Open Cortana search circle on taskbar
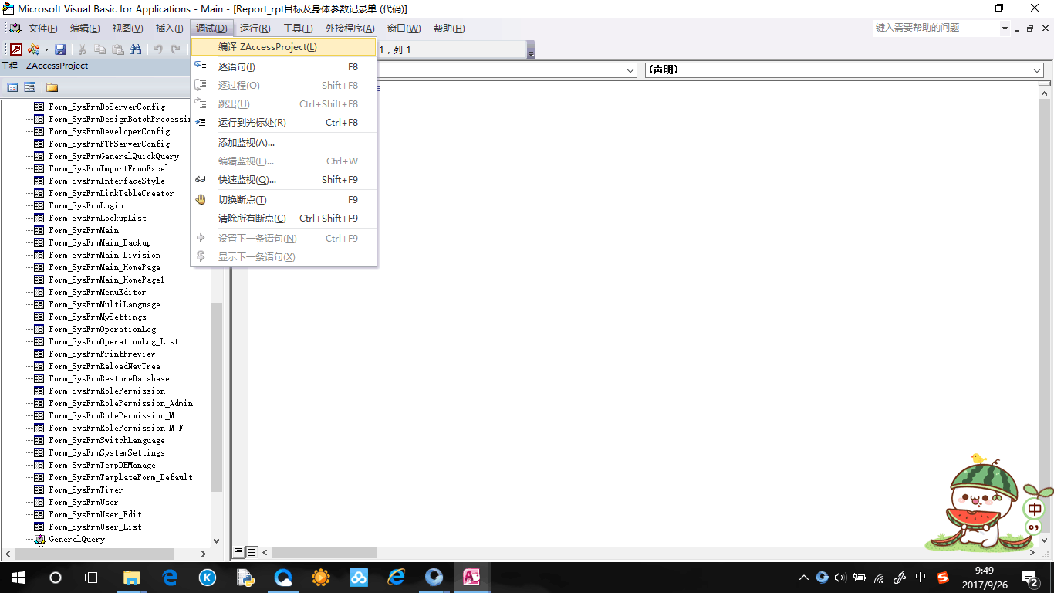 point(55,577)
